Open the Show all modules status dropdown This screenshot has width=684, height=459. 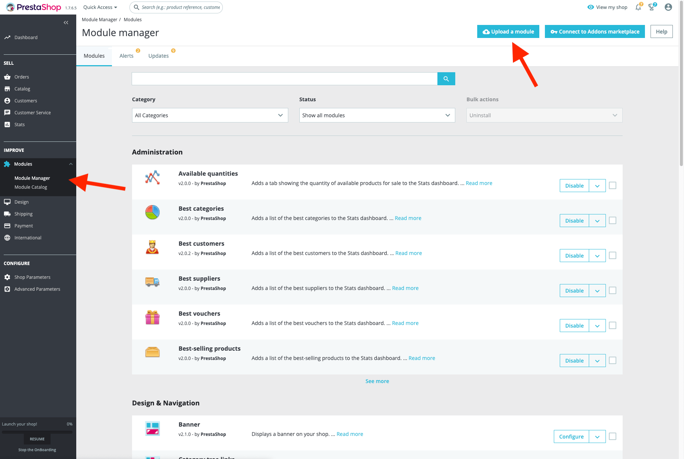tap(377, 115)
